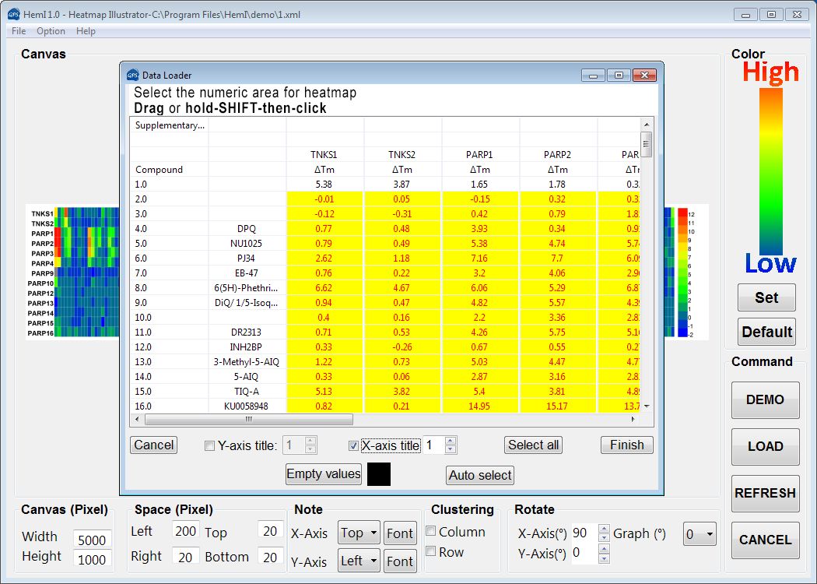Image resolution: width=817 pixels, height=584 pixels.
Task: Pick the black Empty values color swatch
Action: pos(379,474)
